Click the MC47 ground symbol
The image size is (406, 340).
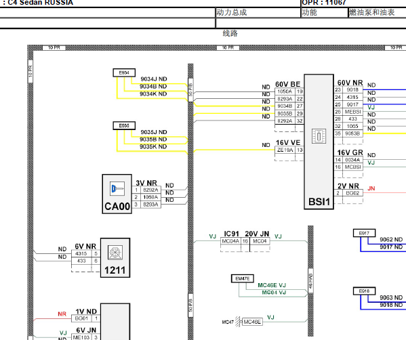[238, 322]
